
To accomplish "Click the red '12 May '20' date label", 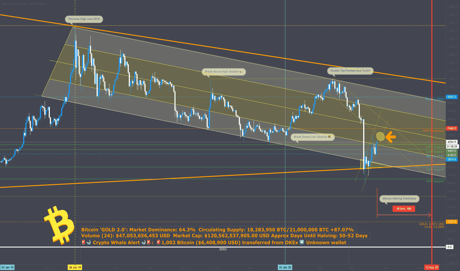I will tap(432, 268).
